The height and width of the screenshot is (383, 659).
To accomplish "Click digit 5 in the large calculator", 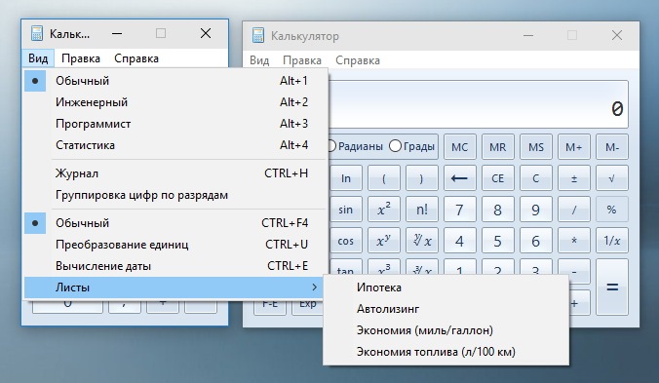I will 497,240.
